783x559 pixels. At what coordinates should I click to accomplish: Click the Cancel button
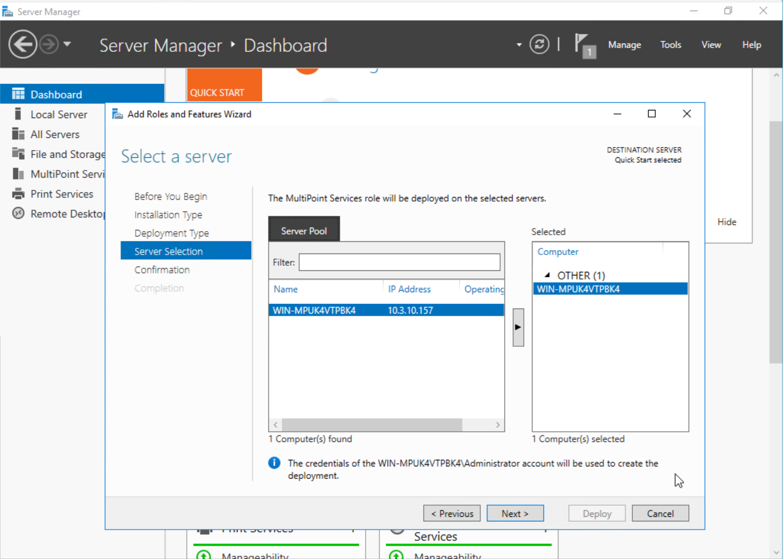click(660, 513)
